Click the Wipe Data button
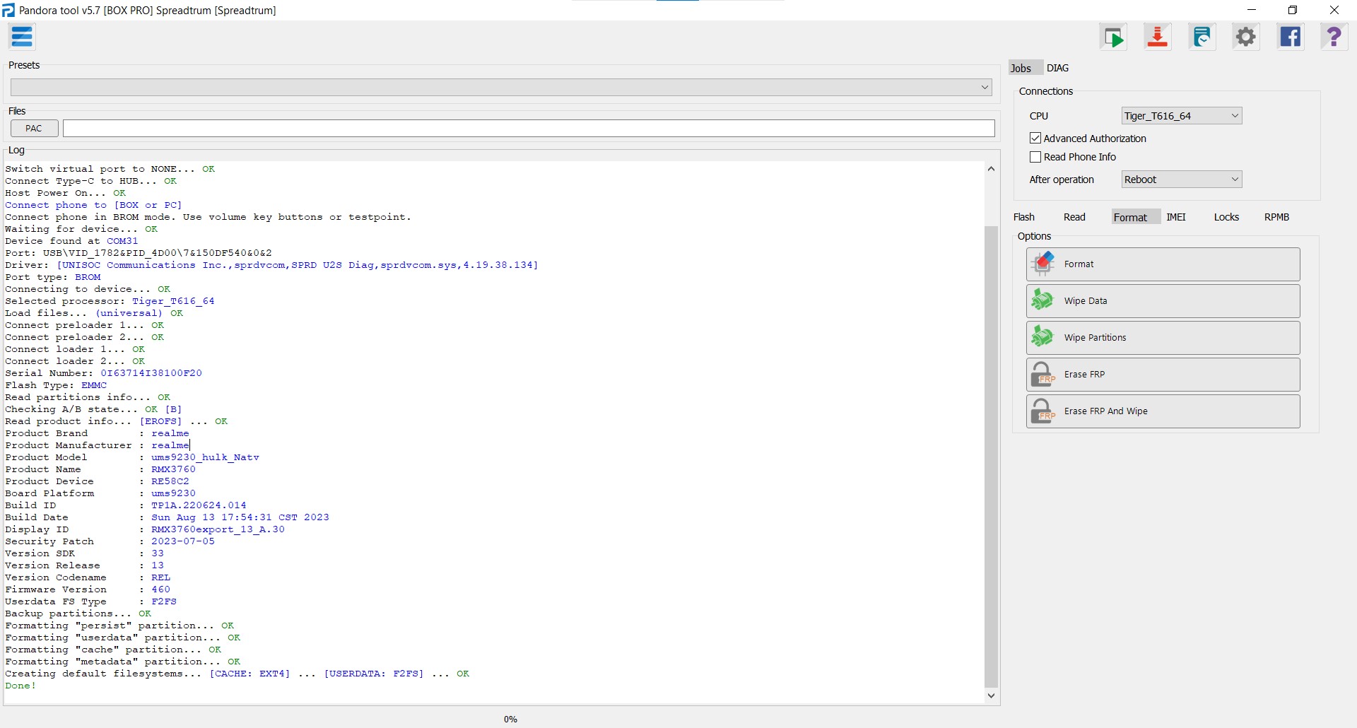 [x=1163, y=301]
